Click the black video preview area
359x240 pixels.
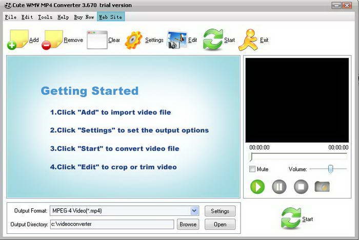point(297,100)
